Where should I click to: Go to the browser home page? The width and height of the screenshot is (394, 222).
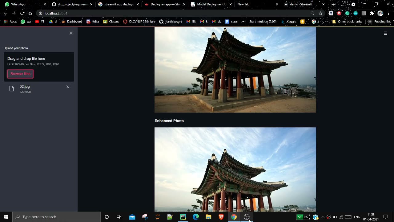[x=30, y=13]
